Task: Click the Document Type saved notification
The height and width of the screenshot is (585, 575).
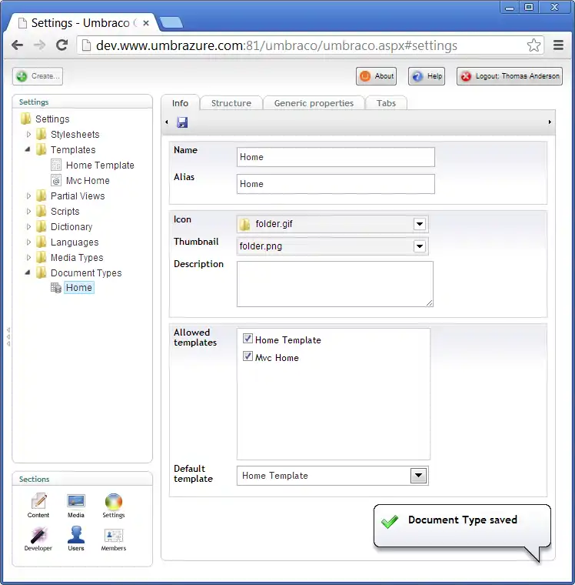Action: 462,526
